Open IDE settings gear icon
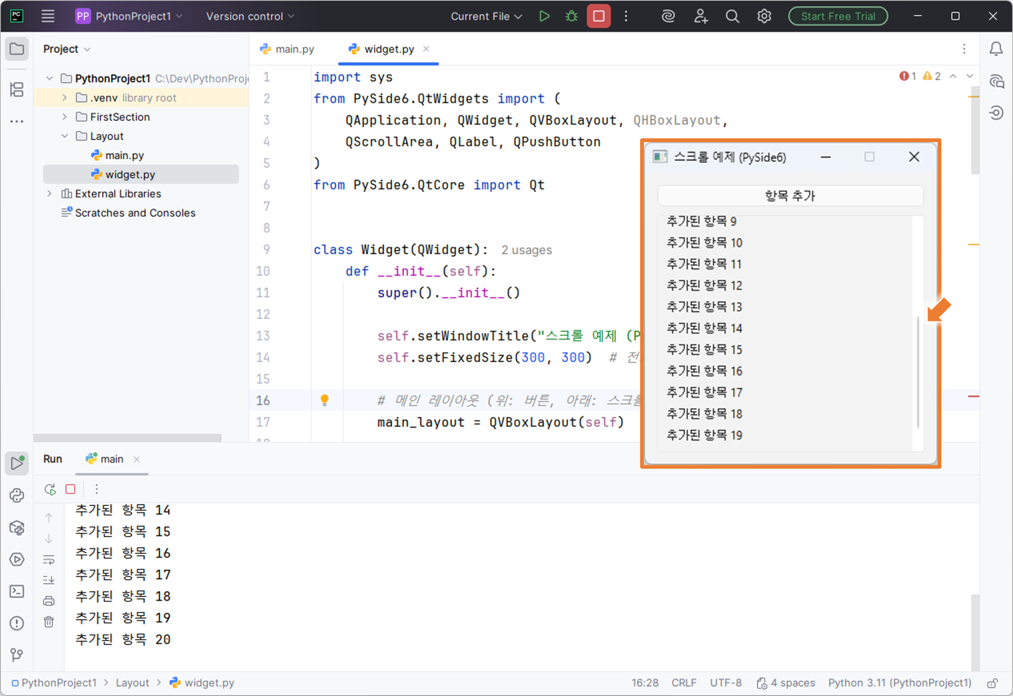 pyautogui.click(x=764, y=16)
